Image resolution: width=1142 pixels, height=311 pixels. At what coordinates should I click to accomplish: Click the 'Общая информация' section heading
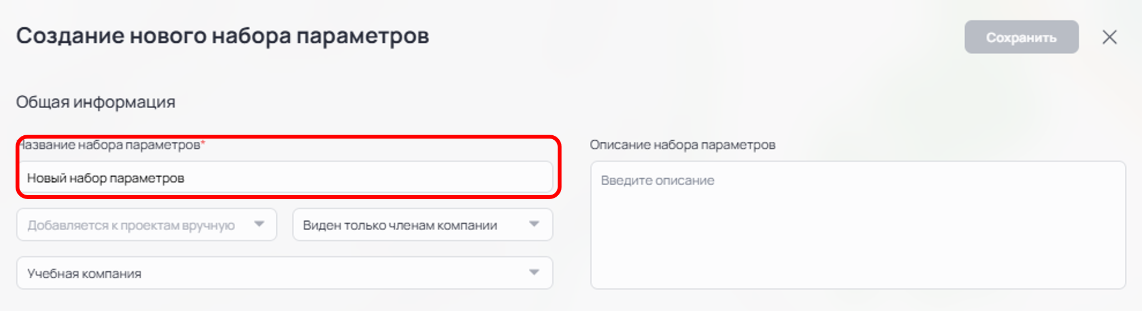[96, 102]
